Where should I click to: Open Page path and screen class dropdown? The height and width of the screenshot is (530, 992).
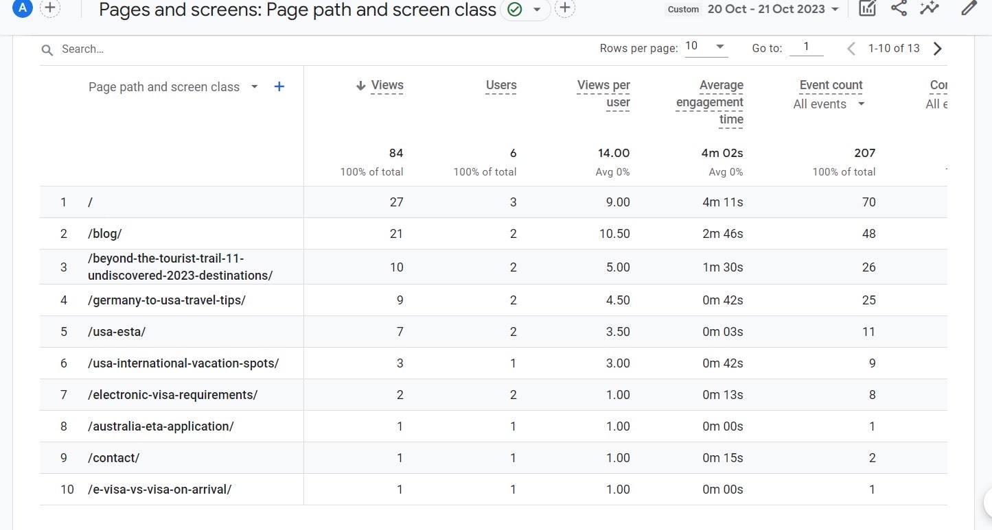(255, 87)
